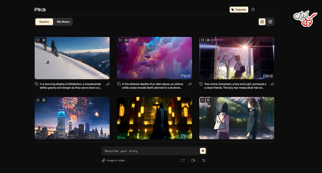Copy the alien abyss prompt text
This screenshot has height=173, width=322.
pyautogui.click(x=119, y=84)
